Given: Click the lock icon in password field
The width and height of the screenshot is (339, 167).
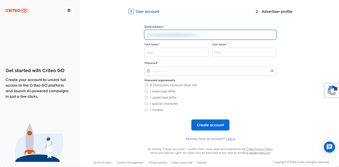Looking at the screenshot, I should [148, 71].
